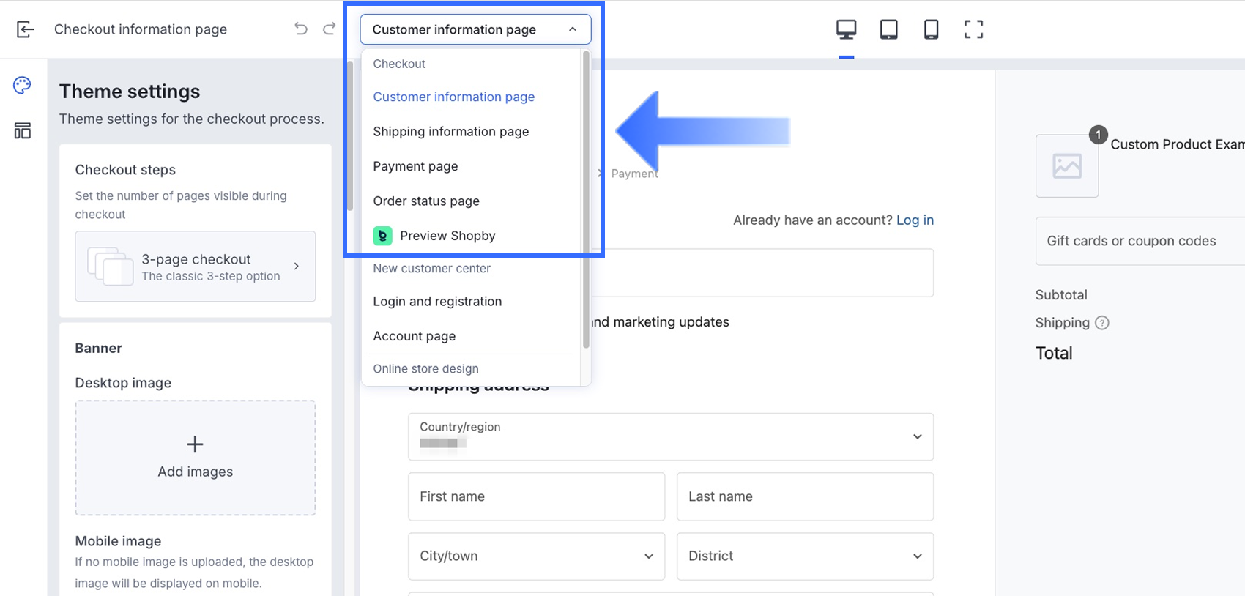Click the Log in link

click(915, 220)
